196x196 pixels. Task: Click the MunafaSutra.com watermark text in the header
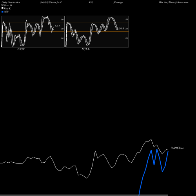point(179,2)
